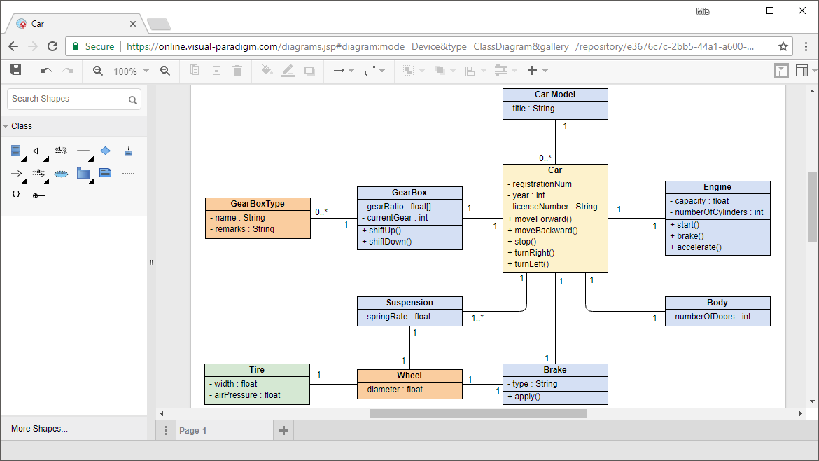Zoom out with the magnifier minus icon
This screenshot has height=461, width=819.
point(98,71)
